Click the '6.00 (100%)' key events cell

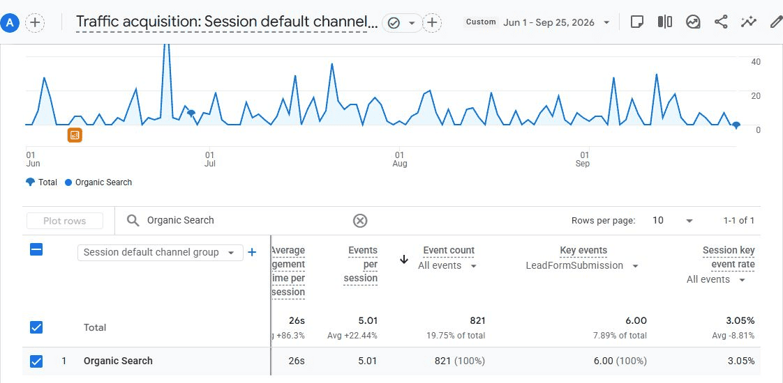click(x=620, y=361)
